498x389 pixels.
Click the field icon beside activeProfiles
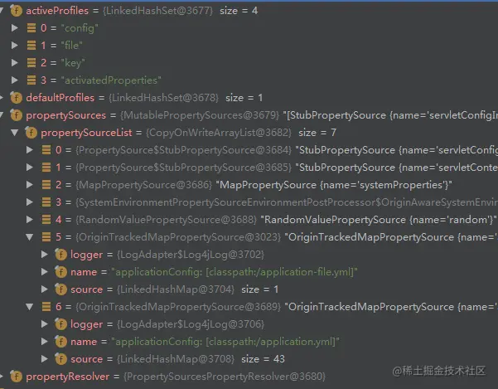coord(17,11)
